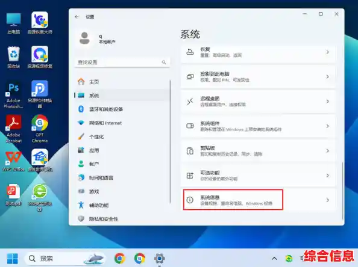Open 辅助功能 settings

(x=122, y=205)
